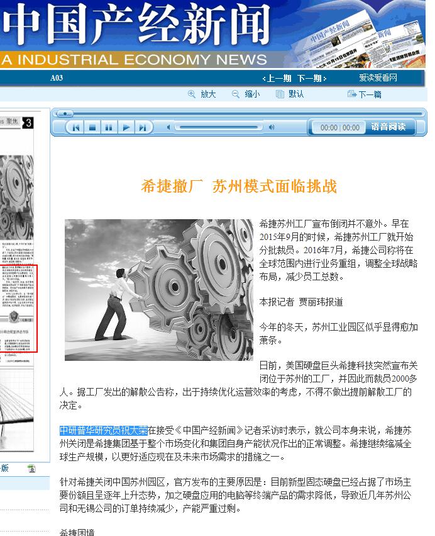Adjust the volume slider bar
Viewport: 435px width, 536px height.
tap(218, 127)
